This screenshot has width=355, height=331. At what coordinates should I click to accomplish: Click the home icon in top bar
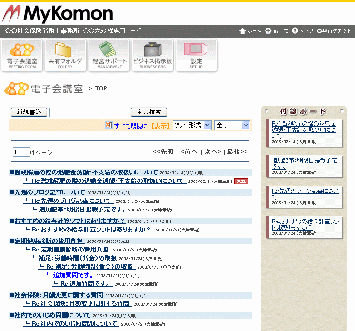[x=243, y=31]
